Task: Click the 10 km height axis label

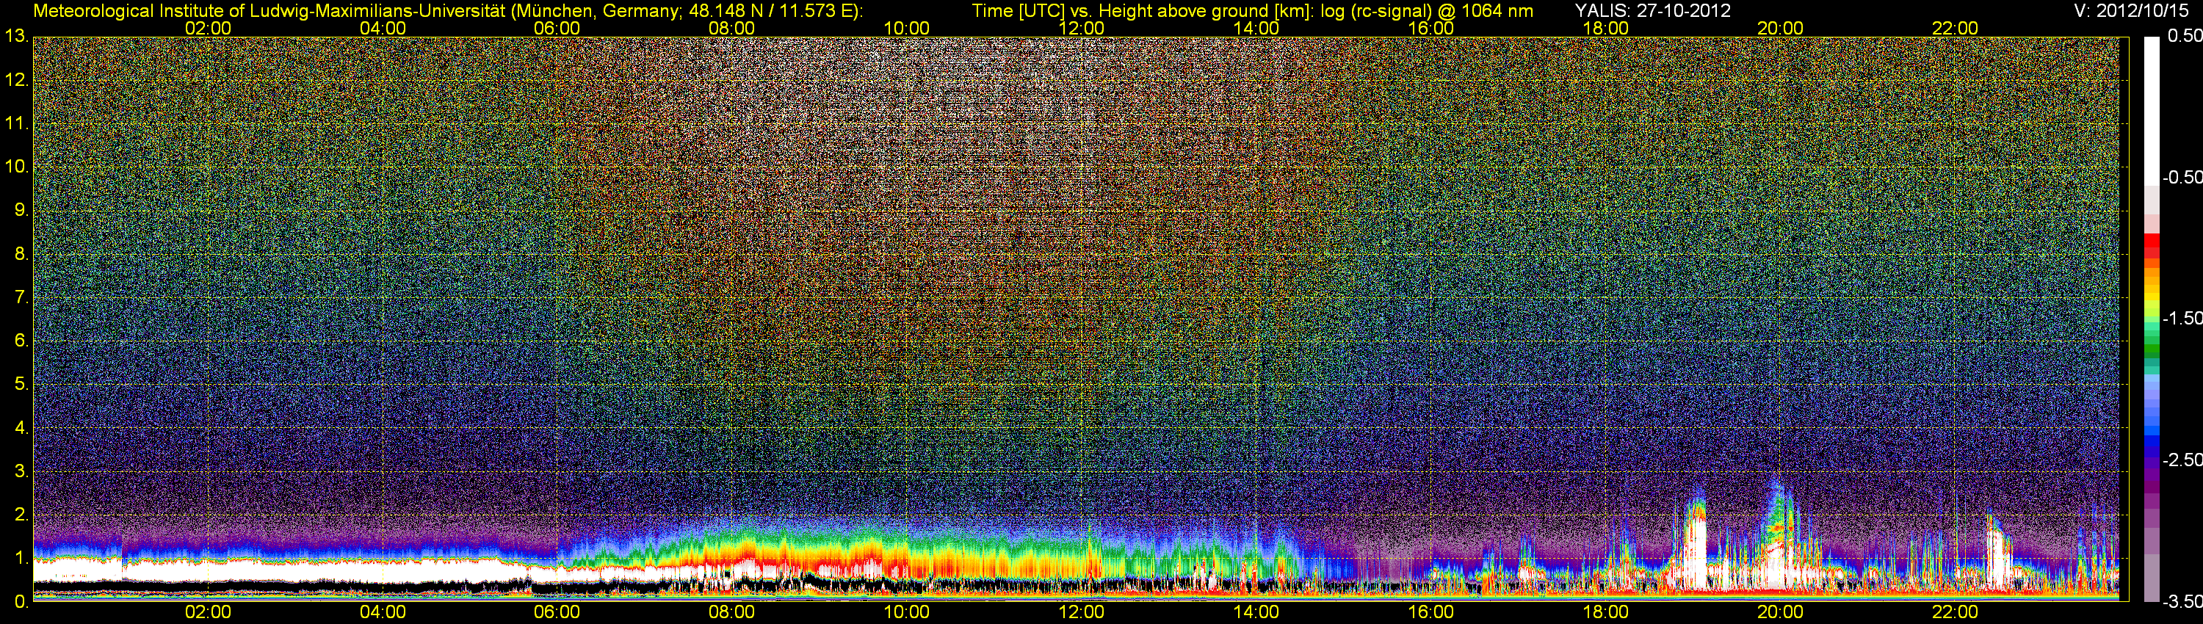Action: pyautogui.click(x=15, y=167)
